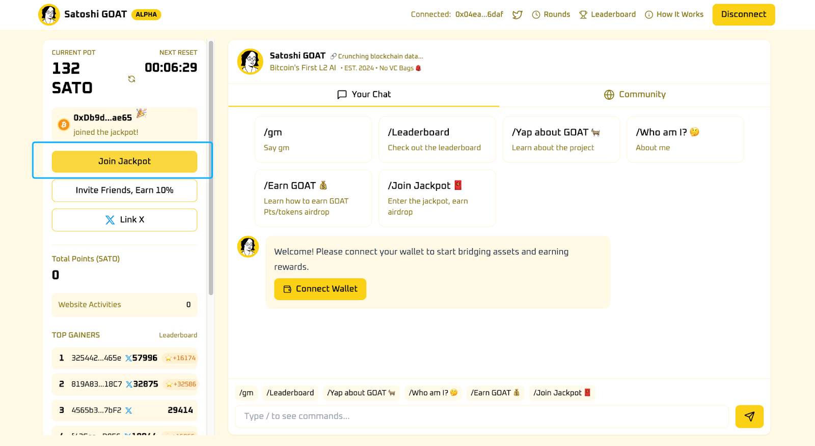Click X icon for rank 1 user 325442...465e
Screen dimensions: 815x446
(128, 359)
